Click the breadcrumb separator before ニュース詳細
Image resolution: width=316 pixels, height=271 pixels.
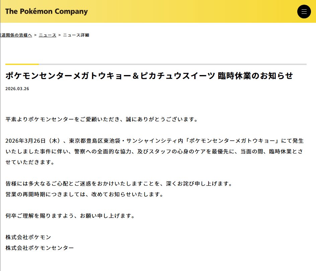60,35
